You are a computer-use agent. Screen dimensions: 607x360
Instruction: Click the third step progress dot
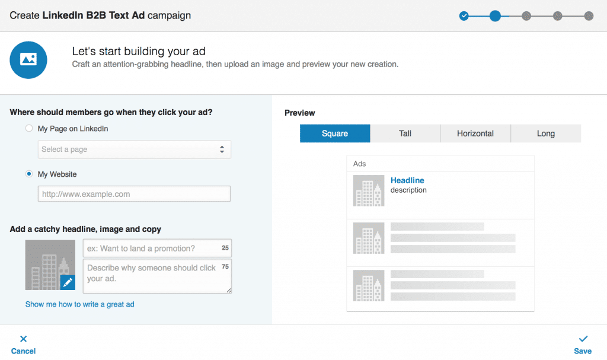coord(526,16)
